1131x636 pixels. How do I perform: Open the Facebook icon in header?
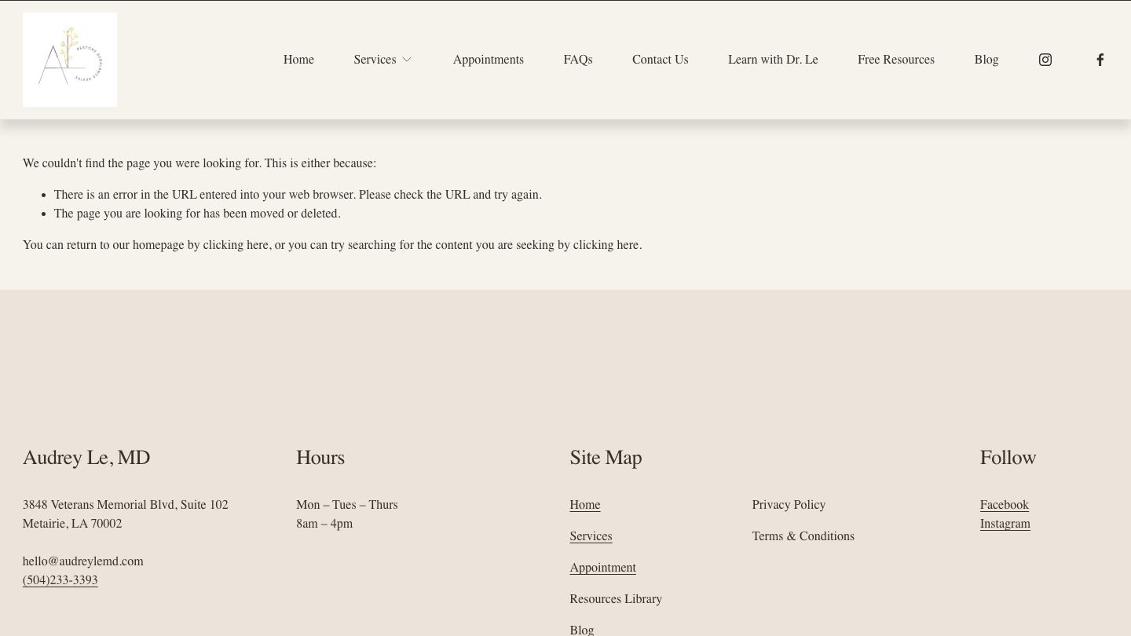(x=1100, y=60)
